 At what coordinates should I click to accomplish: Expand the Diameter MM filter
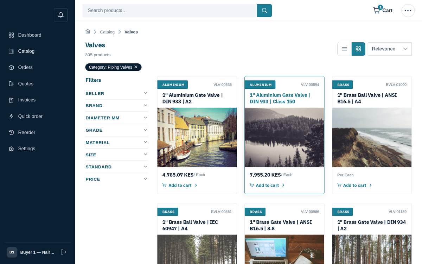116,118
